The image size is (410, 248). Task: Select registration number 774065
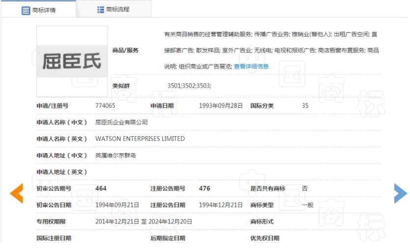105,105
